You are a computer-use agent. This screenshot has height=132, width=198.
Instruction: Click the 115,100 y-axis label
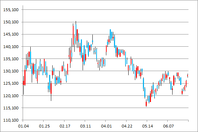click(11, 108)
